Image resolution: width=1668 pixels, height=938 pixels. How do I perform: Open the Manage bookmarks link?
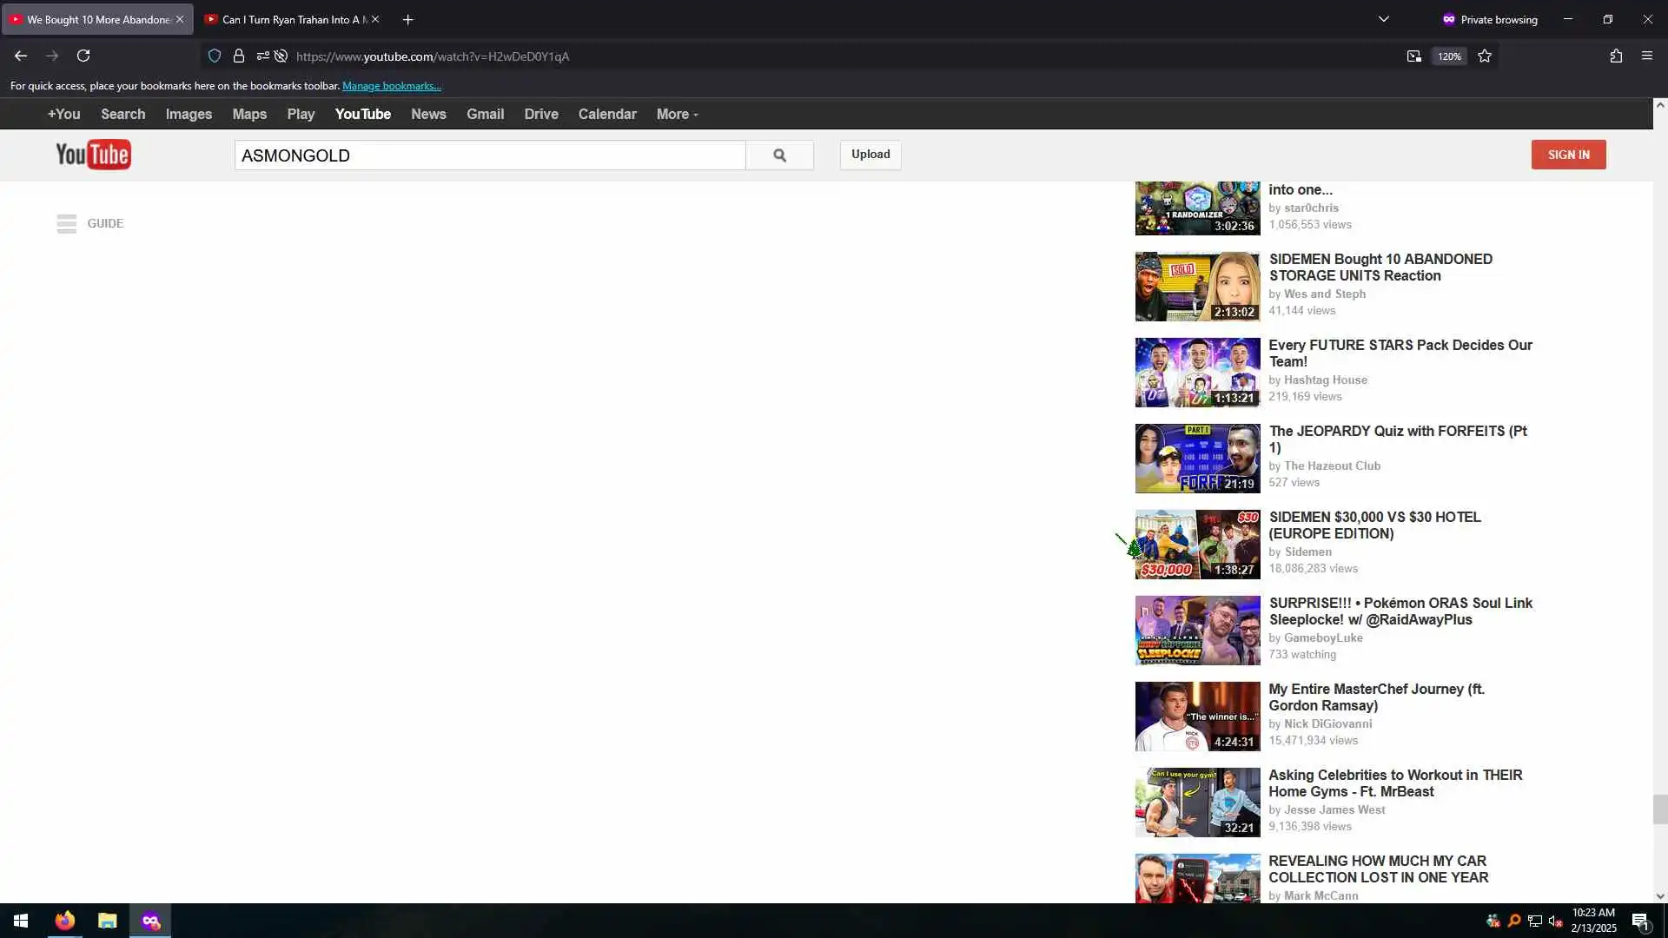click(x=391, y=86)
